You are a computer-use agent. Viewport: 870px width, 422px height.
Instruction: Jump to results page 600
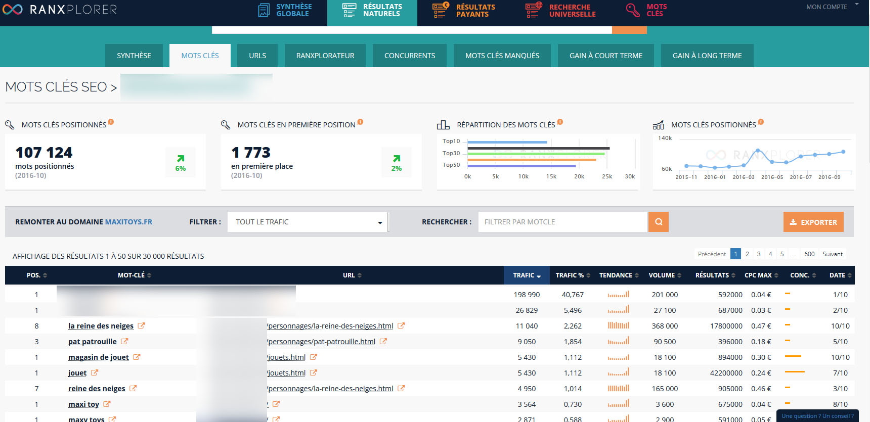tap(809, 254)
